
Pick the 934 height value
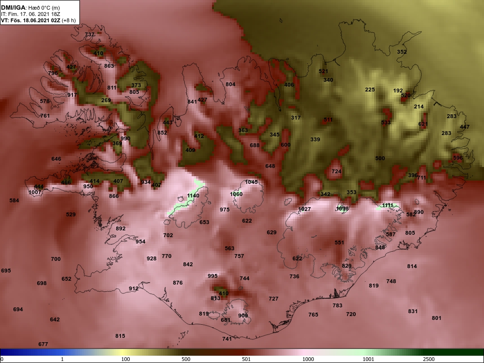146,182
